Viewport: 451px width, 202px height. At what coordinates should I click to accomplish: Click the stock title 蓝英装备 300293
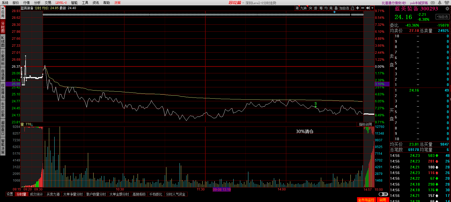tap(416, 9)
